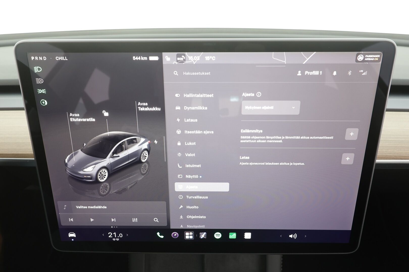This screenshot has height=272, width=409.
Task: Tap the 15°C outside temperature reading
Action: tap(210, 58)
